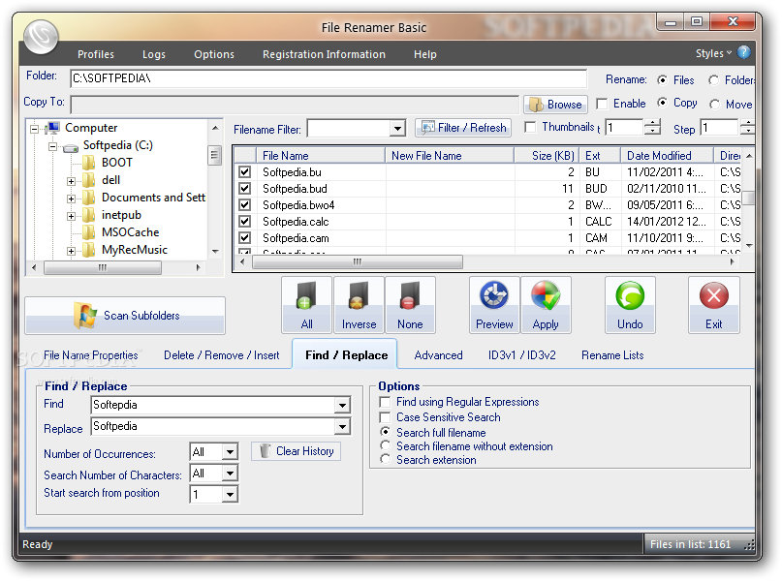
Task: Uncheck the Softpedia.bu file checkbox
Action: pos(244,172)
